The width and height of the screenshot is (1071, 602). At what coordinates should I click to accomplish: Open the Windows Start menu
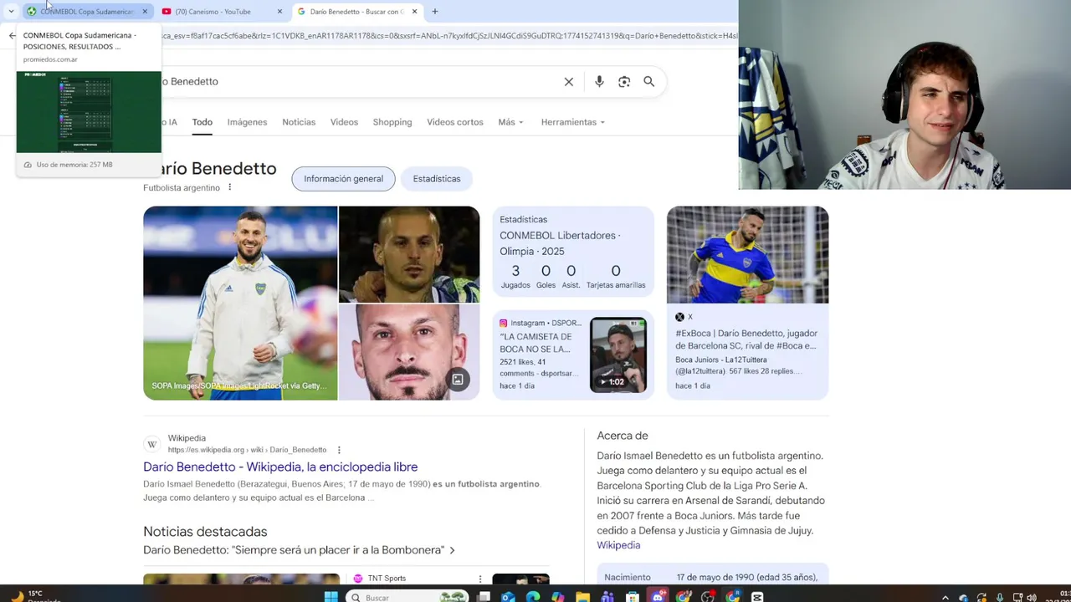331,597
